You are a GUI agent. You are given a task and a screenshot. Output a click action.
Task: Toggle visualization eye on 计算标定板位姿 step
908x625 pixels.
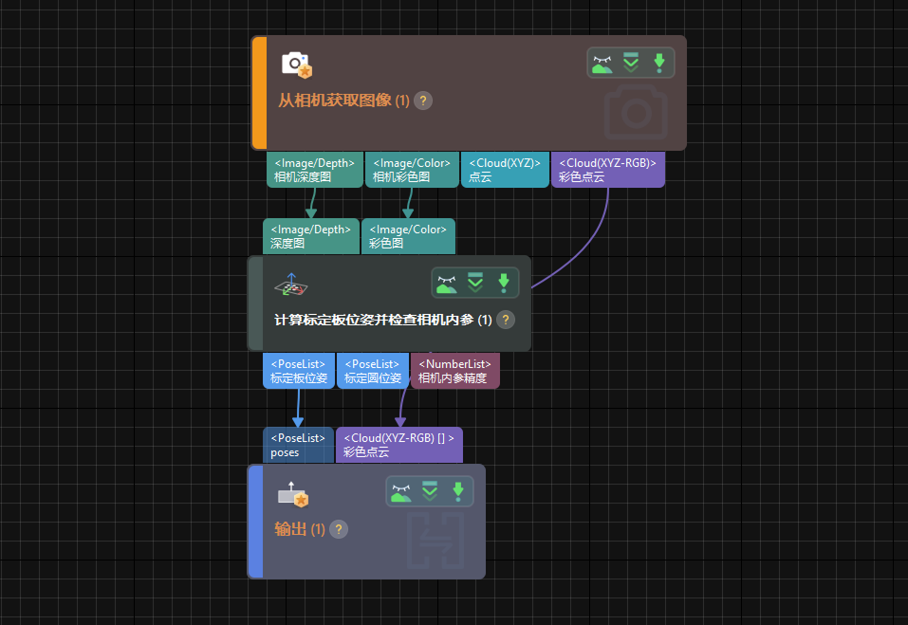pyautogui.click(x=447, y=283)
